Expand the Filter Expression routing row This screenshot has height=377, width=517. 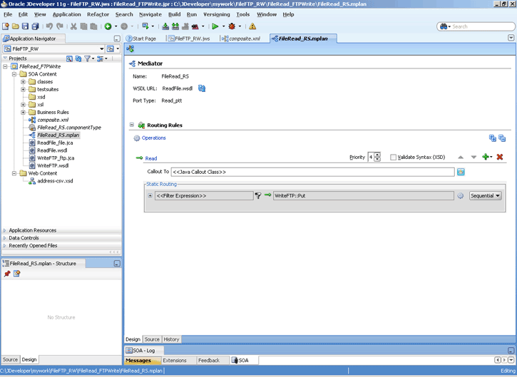pos(150,196)
